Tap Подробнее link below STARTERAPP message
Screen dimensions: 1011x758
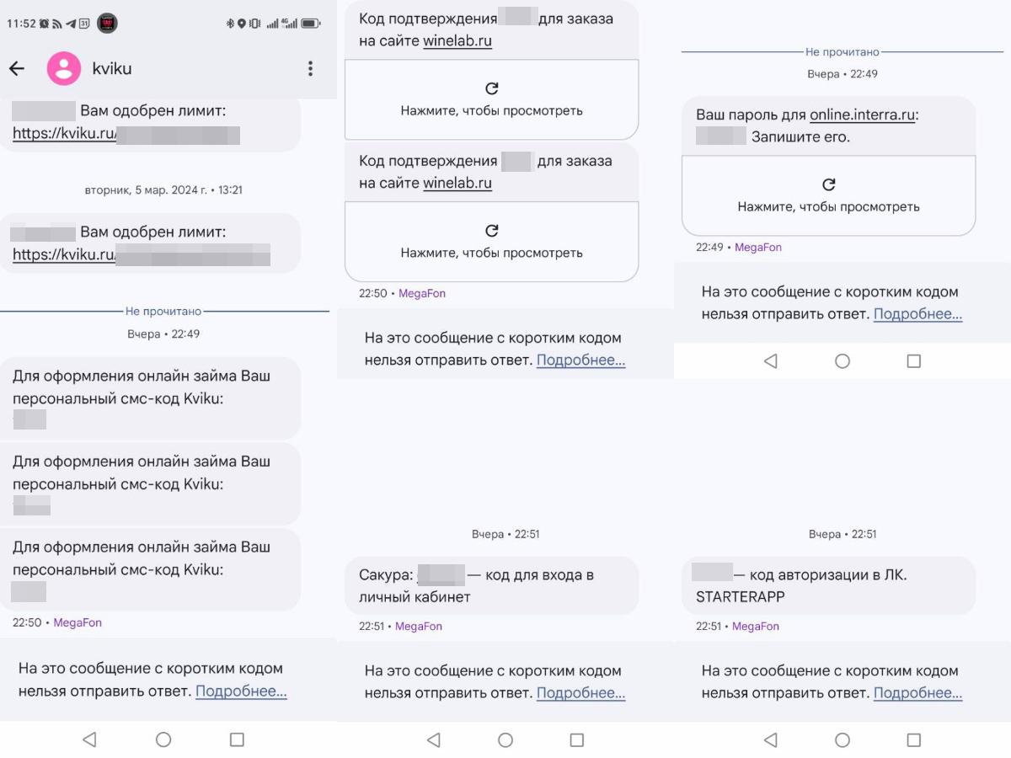pyautogui.click(x=917, y=693)
